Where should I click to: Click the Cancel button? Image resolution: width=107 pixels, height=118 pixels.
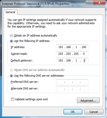pos(94,112)
